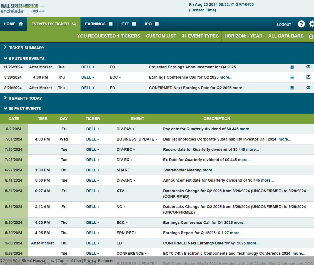The height and width of the screenshot is (265, 314).
Task: Add 8/29/2024 ECC conference call to calendar
Action: point(292,77)
